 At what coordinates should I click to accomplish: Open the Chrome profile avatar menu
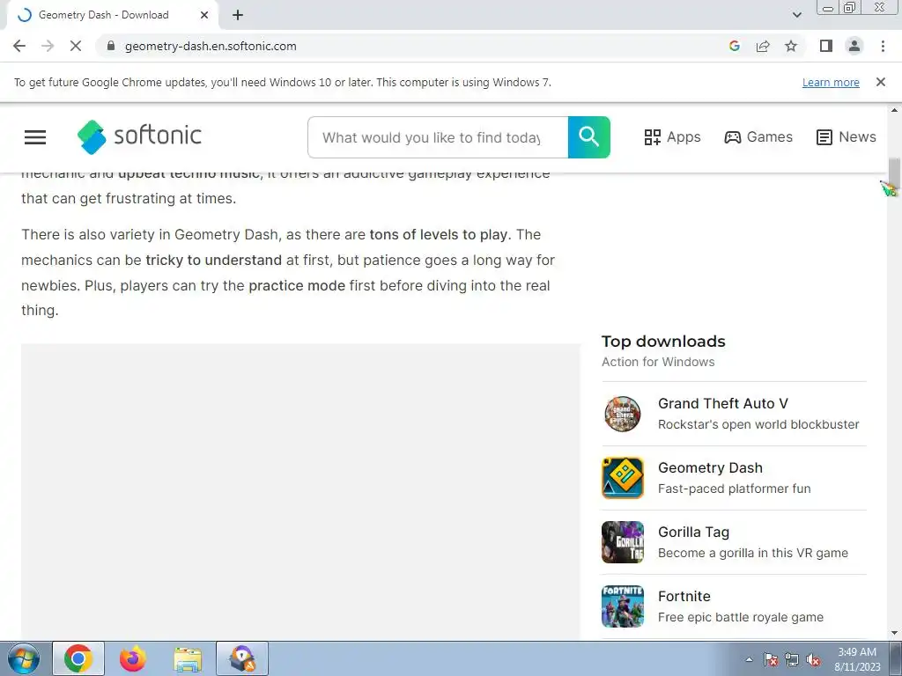tap(854, 46)
